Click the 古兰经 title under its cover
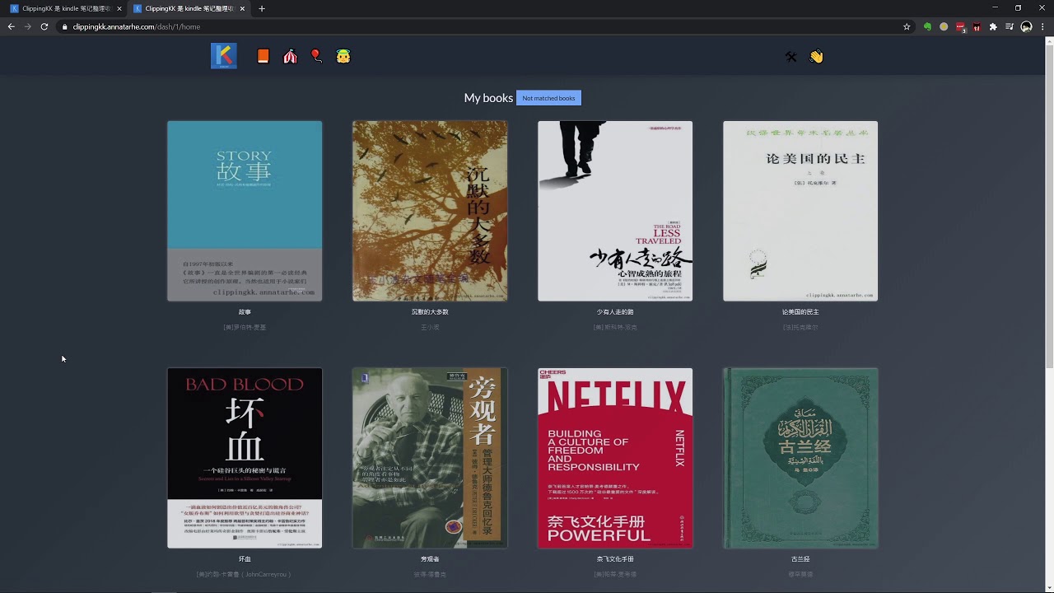Screen dimensions: 1054x593 point(800,559)
